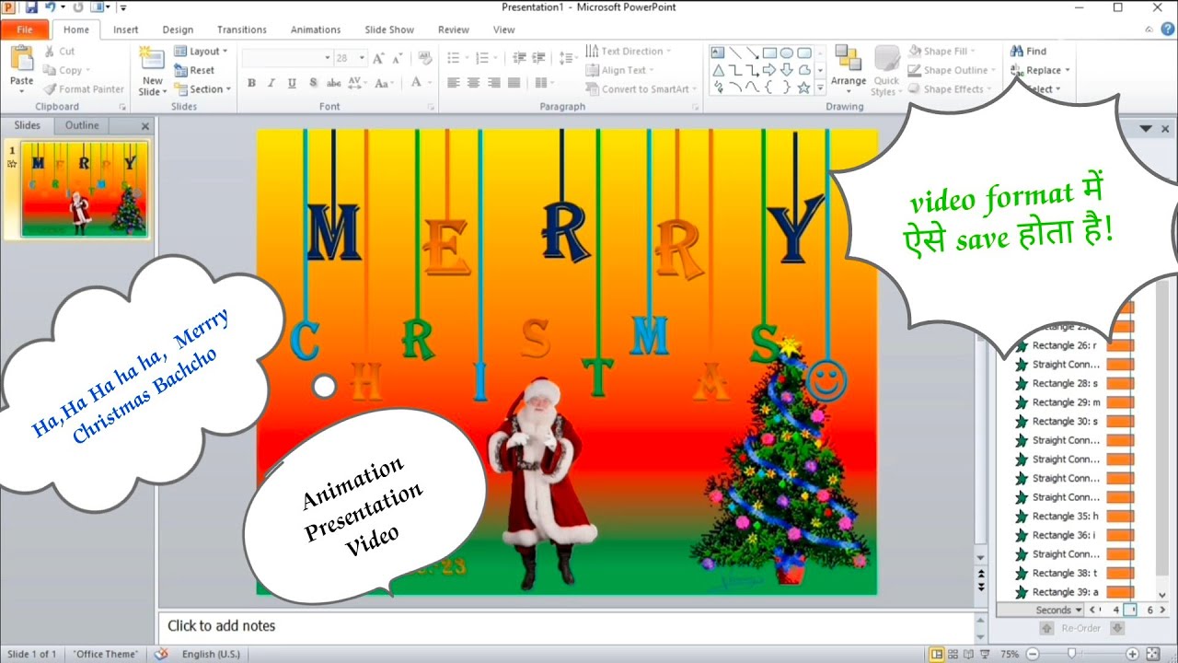Screen dimensions: 1178x663
Task: Click Fit slide to current window icon
Action: tap(1152, 654)
